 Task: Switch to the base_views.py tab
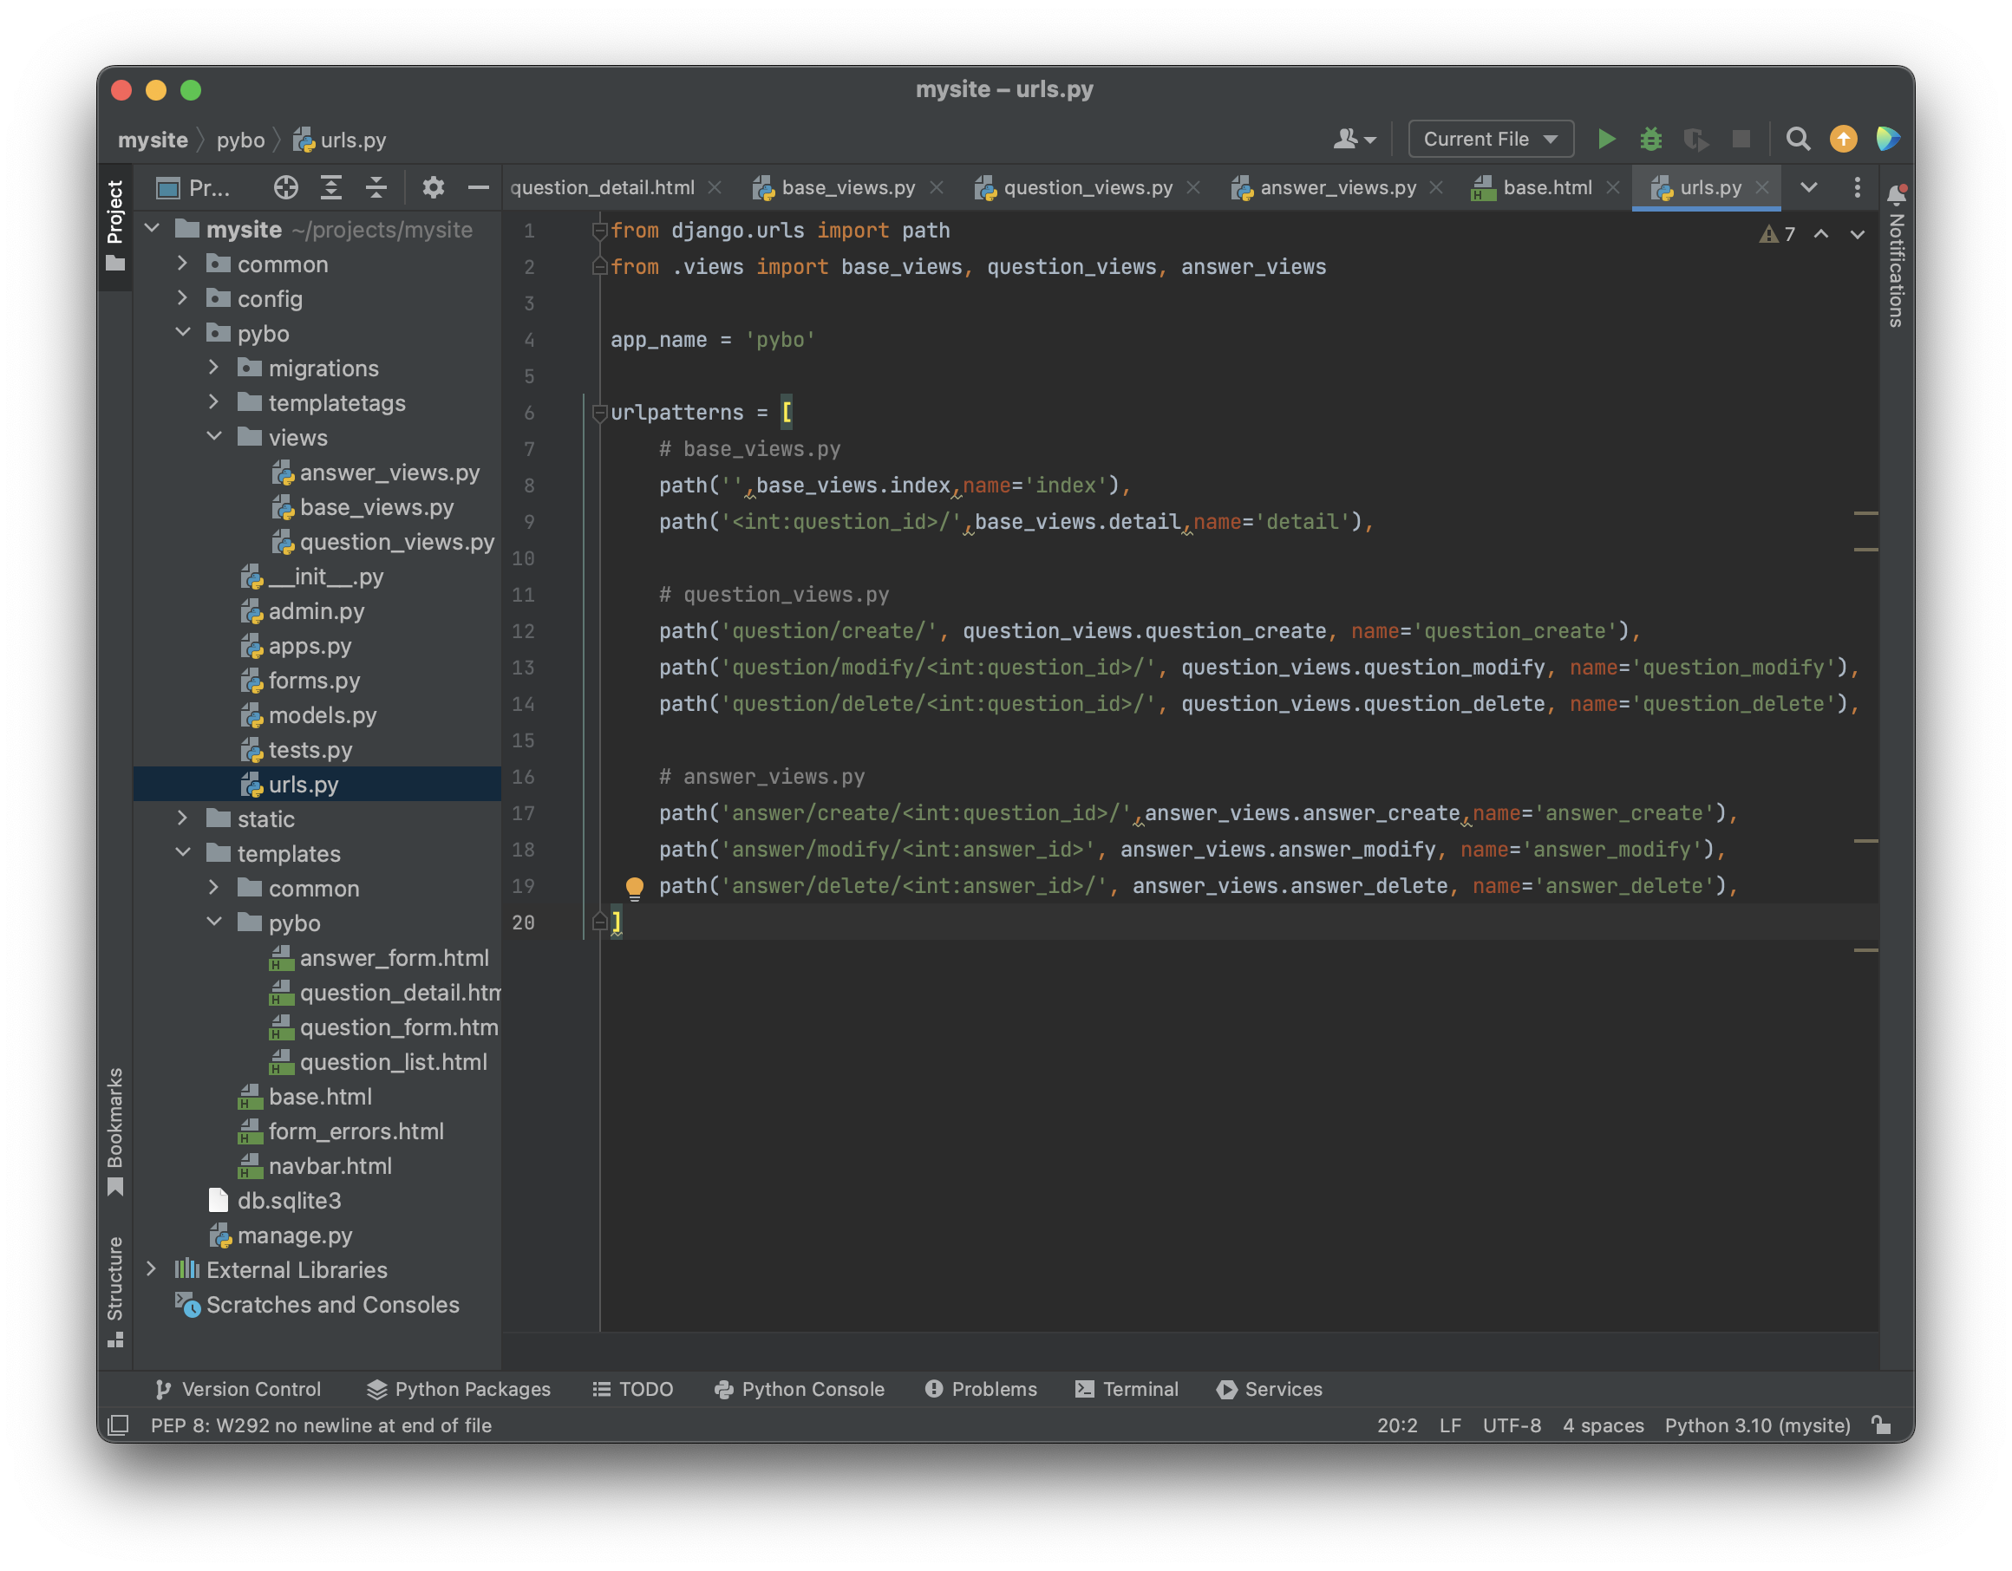pos(847,188)
